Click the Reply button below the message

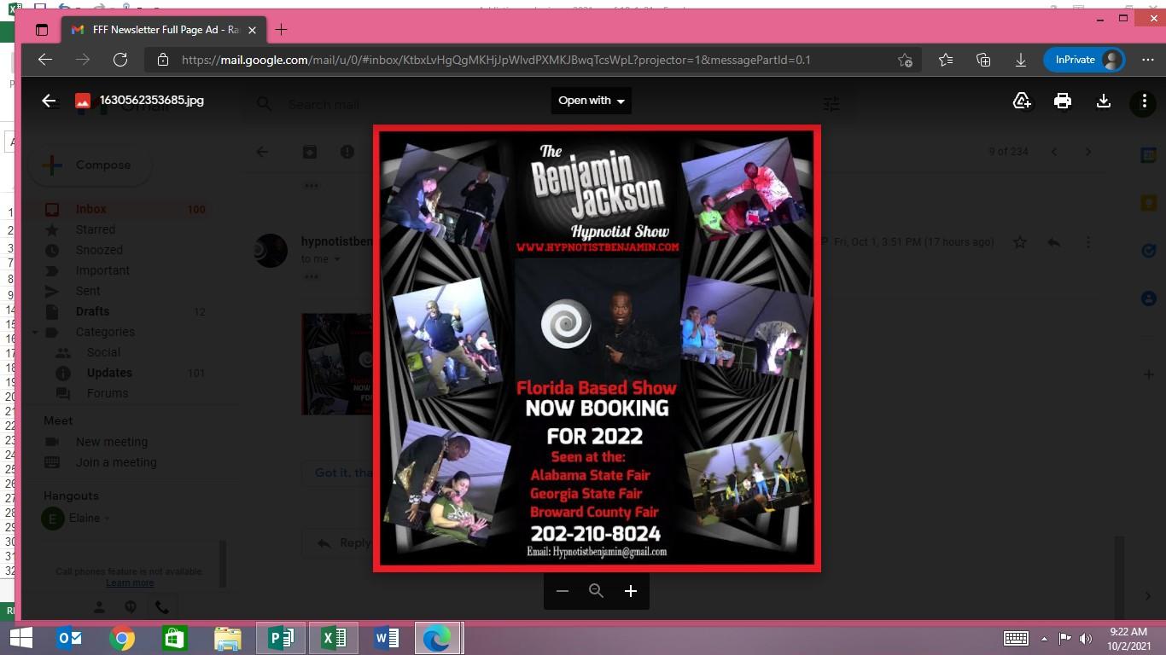tap(341, 542)
